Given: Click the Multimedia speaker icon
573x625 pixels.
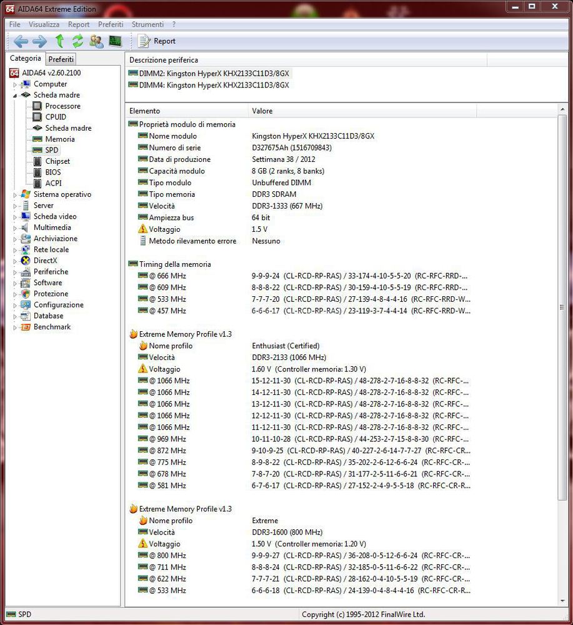Looking at the screenshot, I should 26,227.
